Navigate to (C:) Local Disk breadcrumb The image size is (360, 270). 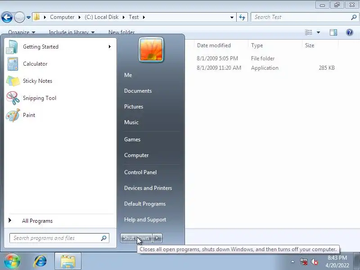coord(102,17)
